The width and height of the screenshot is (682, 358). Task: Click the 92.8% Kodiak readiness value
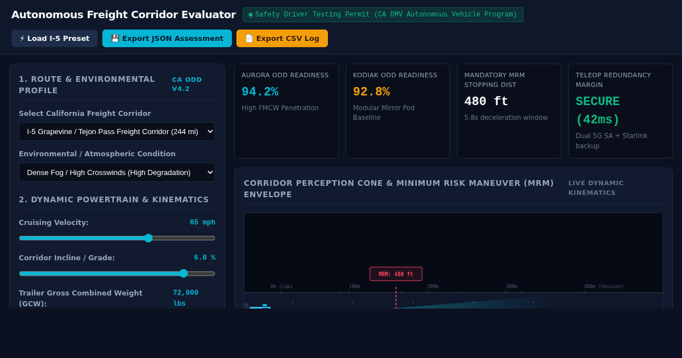[x=371, y=92]
